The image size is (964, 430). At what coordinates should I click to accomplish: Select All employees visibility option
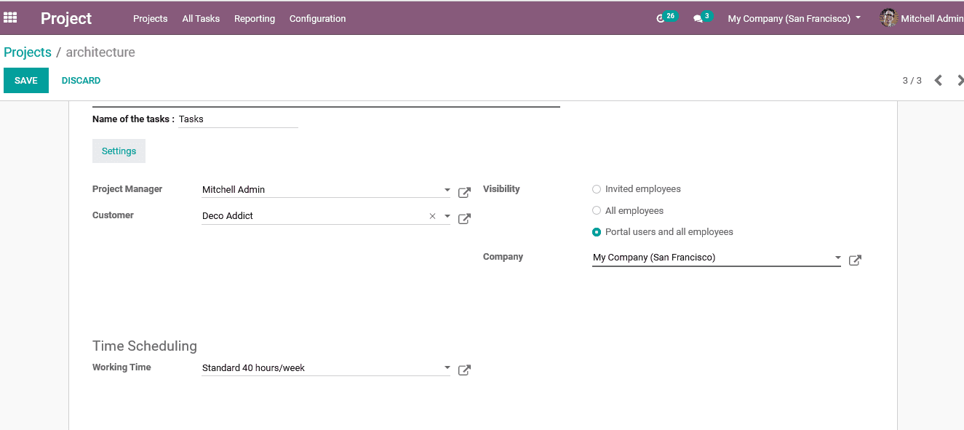pyautogui.click(x=597, y=211)
